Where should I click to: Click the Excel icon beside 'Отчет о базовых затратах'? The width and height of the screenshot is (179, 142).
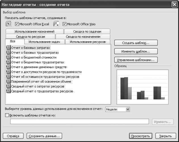(x=8, y=48)
